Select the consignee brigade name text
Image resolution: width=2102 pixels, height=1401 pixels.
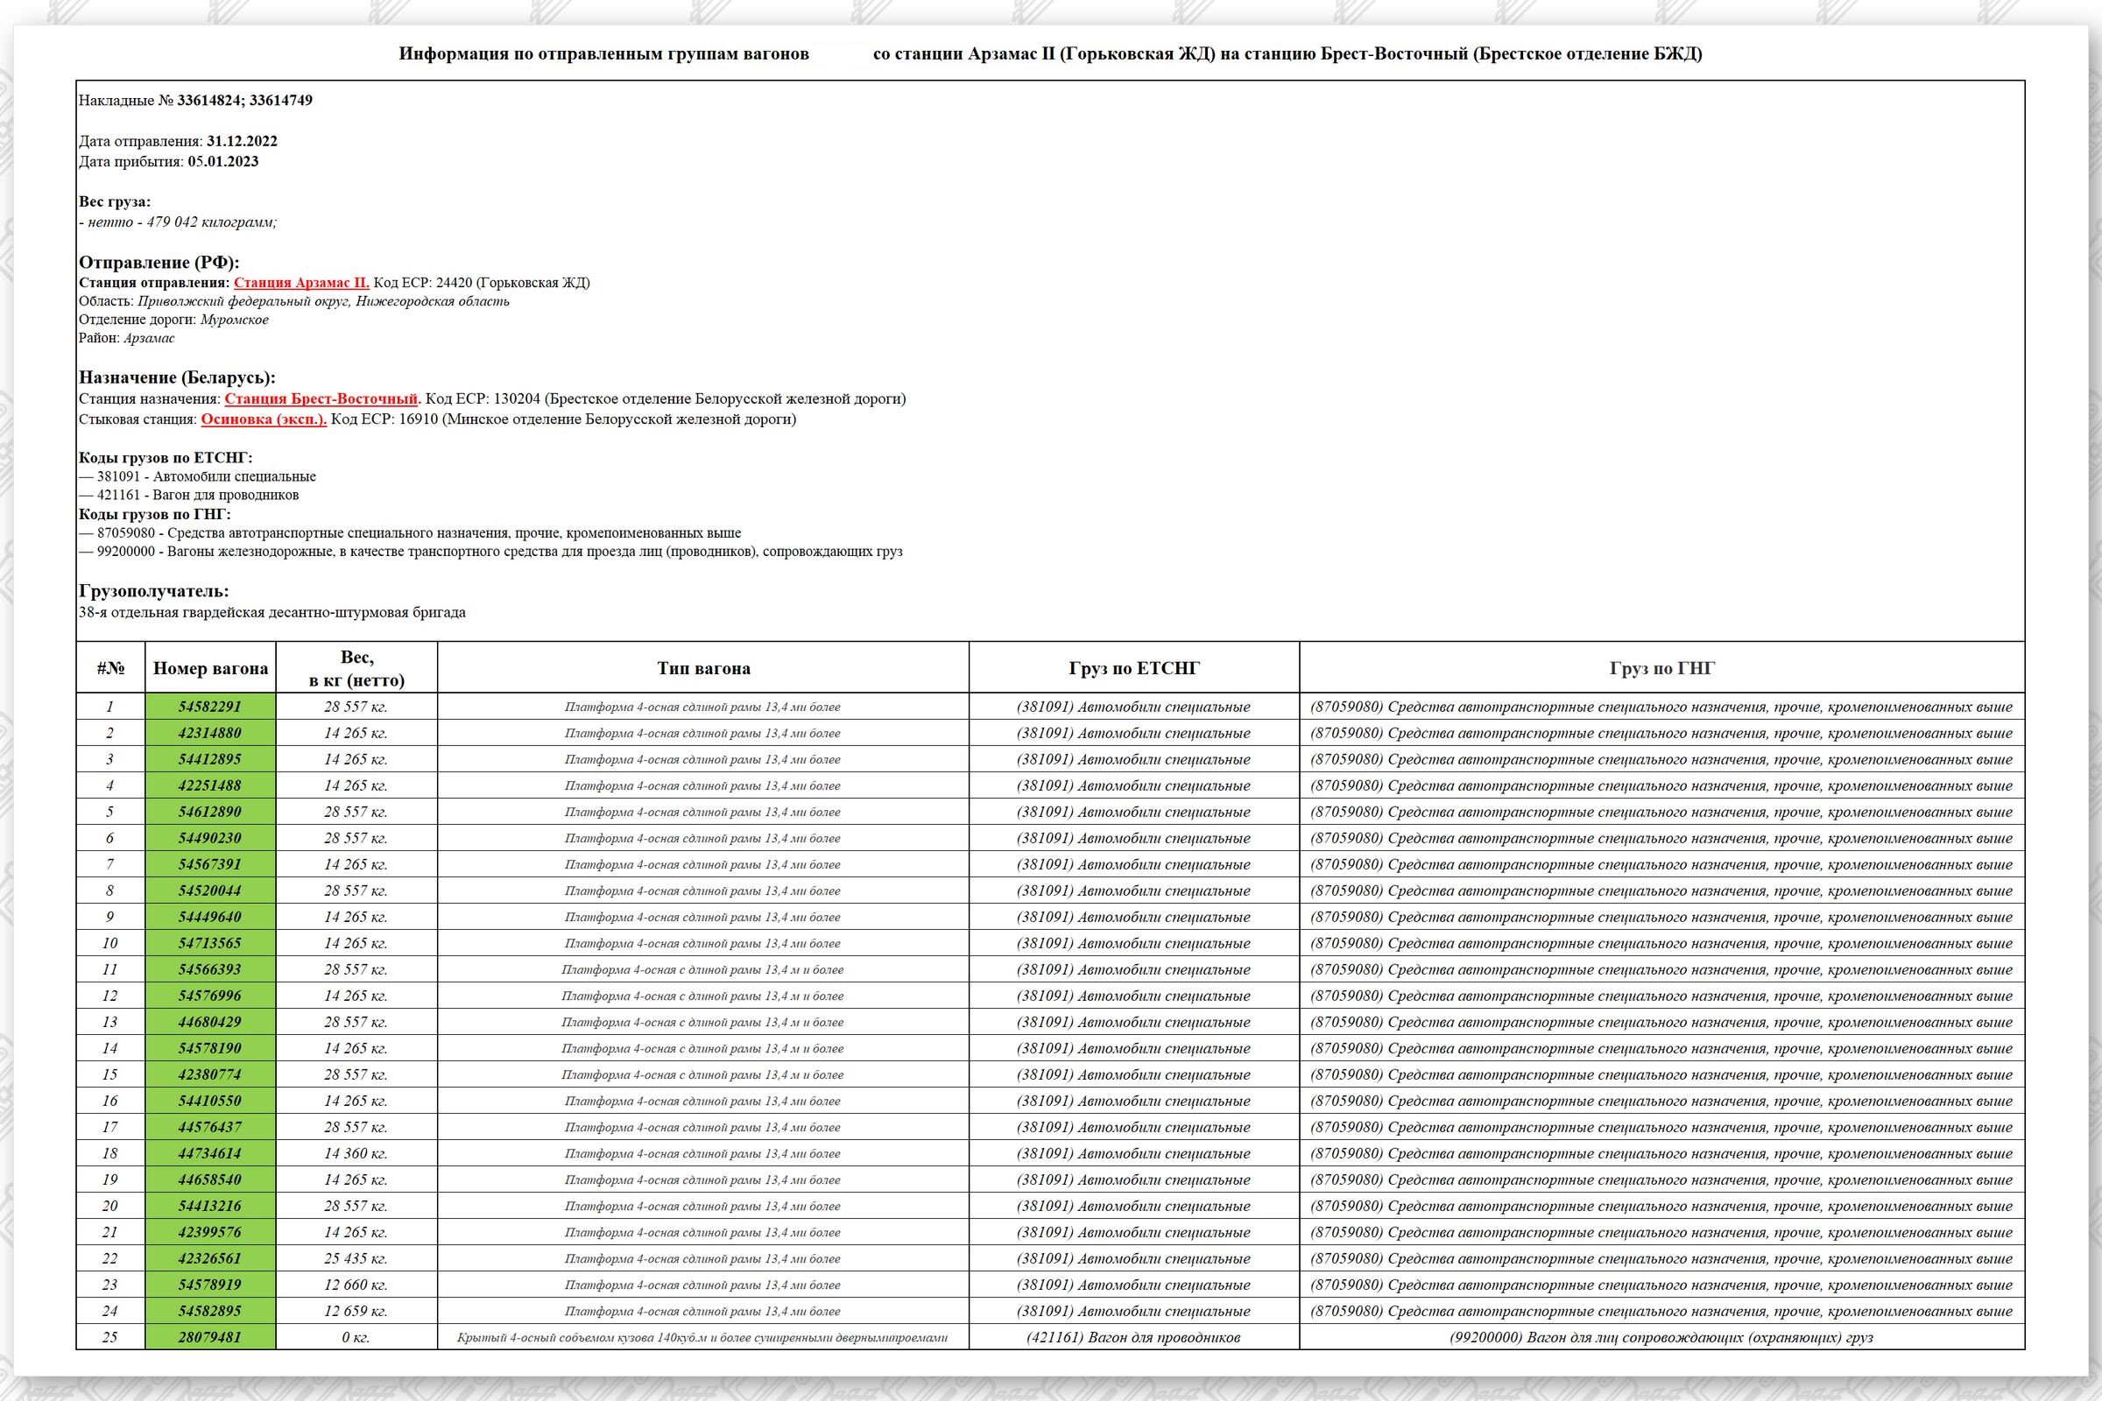(272, 613)
